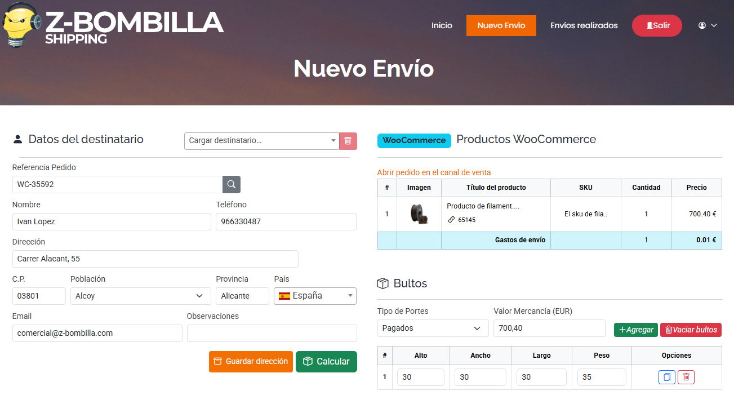This screenshot has width=734, height=413.
Task: Open the País selector showing España
Action: tap(315, 296)
